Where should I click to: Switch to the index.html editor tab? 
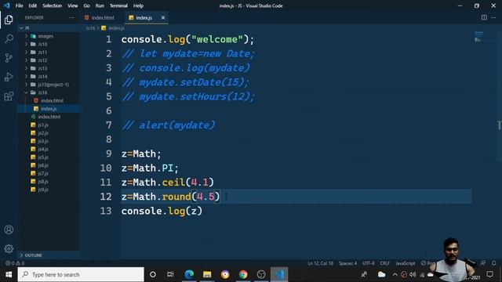[x=102, y=17]
